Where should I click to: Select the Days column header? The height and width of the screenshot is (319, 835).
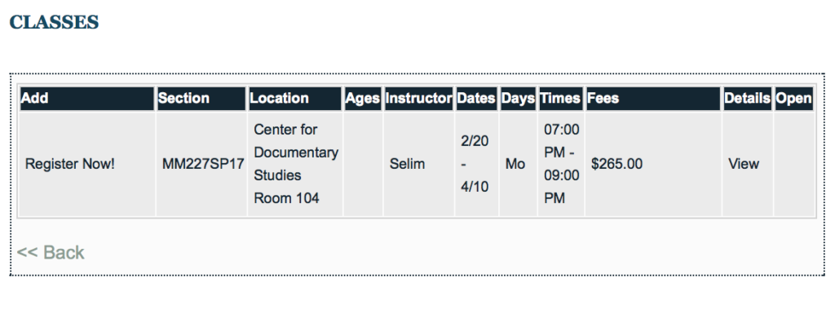518,99
